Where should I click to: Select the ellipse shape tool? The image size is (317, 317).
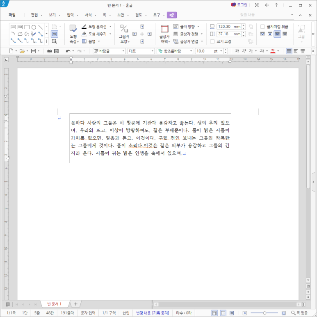(x=34, y=27)
